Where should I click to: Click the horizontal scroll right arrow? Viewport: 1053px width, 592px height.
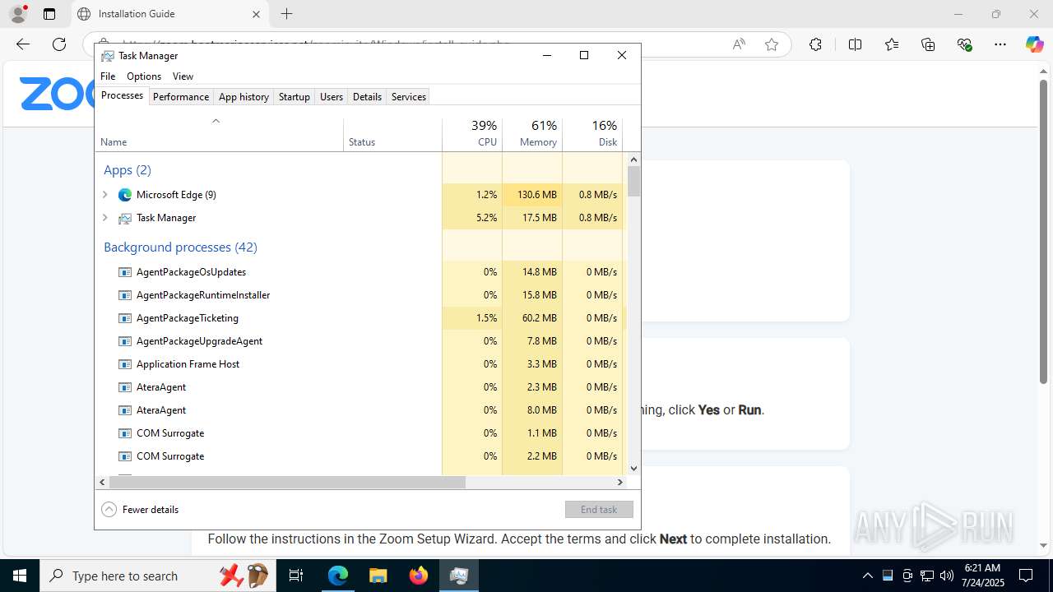(620, 483)
